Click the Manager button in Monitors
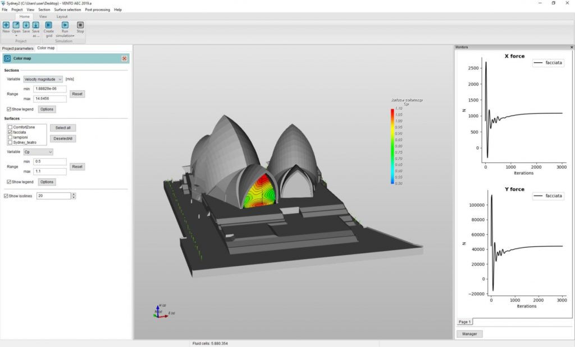This screenshot has width=575, height=347. (469, 334)
